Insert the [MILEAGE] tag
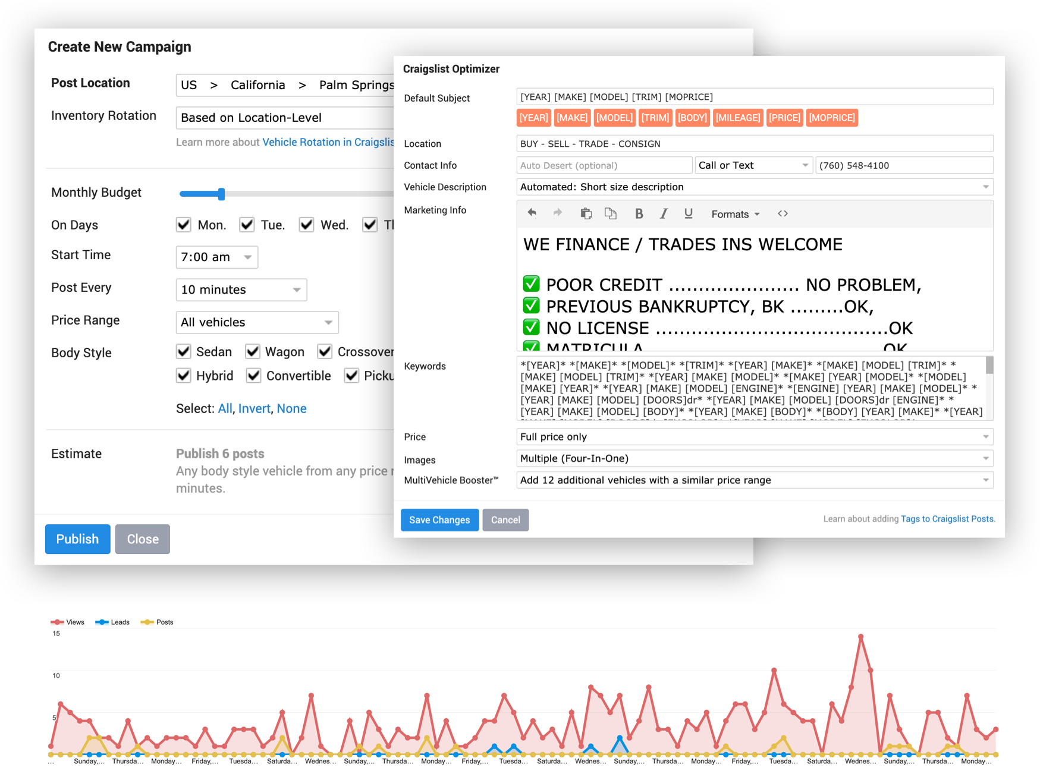This screenshot has height=771, width=1040. coord(738,118)
